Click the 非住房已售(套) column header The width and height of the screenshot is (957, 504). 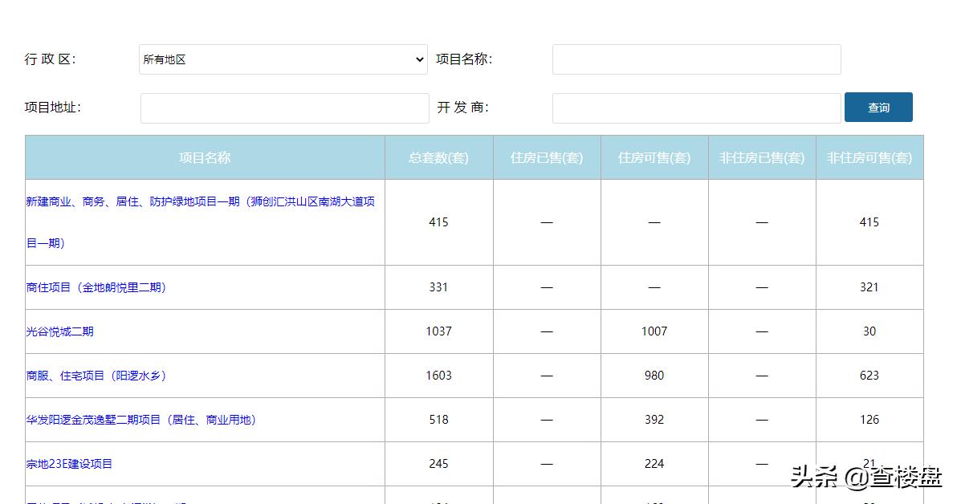pos(762,157)
